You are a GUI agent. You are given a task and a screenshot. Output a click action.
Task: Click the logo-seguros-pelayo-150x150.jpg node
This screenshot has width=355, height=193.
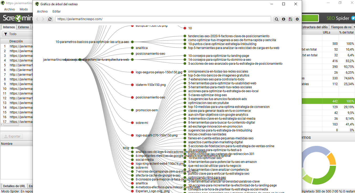(133, 72)
